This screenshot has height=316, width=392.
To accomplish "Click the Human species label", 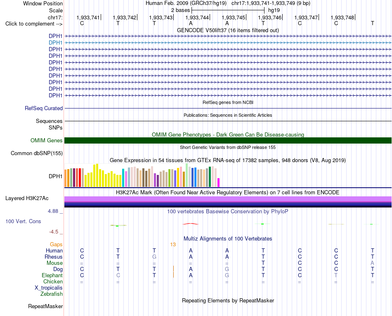I will coord(54,251).
